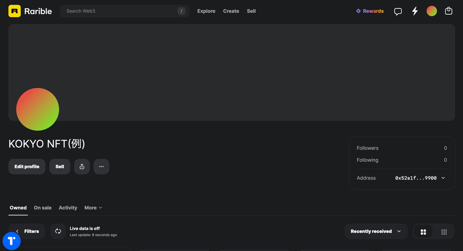Open Following count
Image resolution: width=463 pixels, height=251 pixels.
click(402, 160)
